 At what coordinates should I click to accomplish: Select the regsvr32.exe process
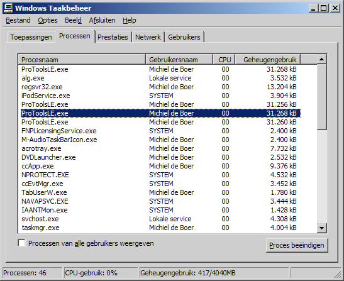click(x=160, y=87)
